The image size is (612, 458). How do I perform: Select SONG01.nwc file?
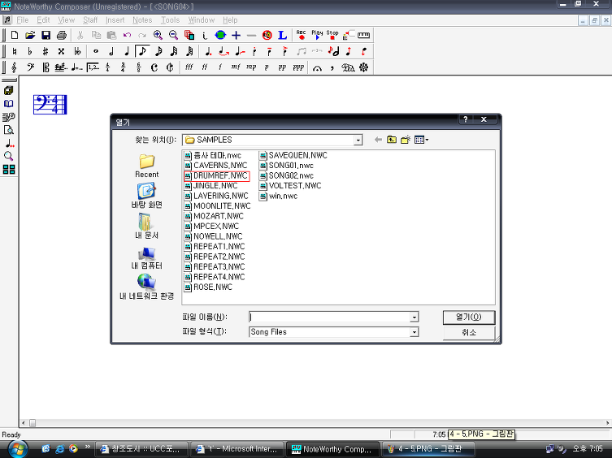tap(286, 166)
